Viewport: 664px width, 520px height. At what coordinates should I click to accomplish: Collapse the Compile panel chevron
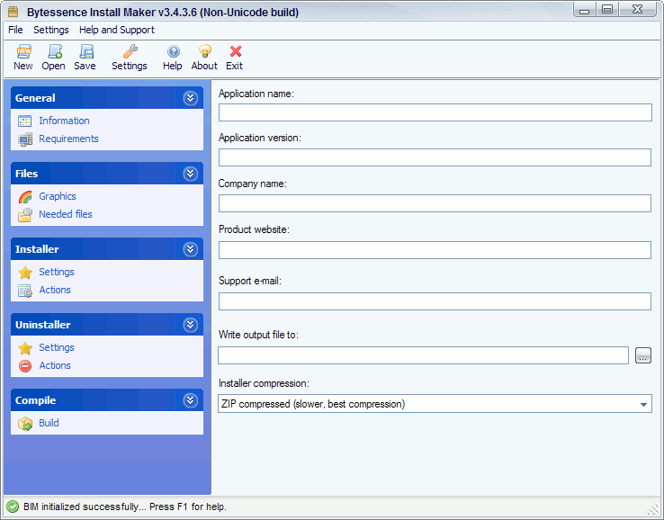[190, 400]
